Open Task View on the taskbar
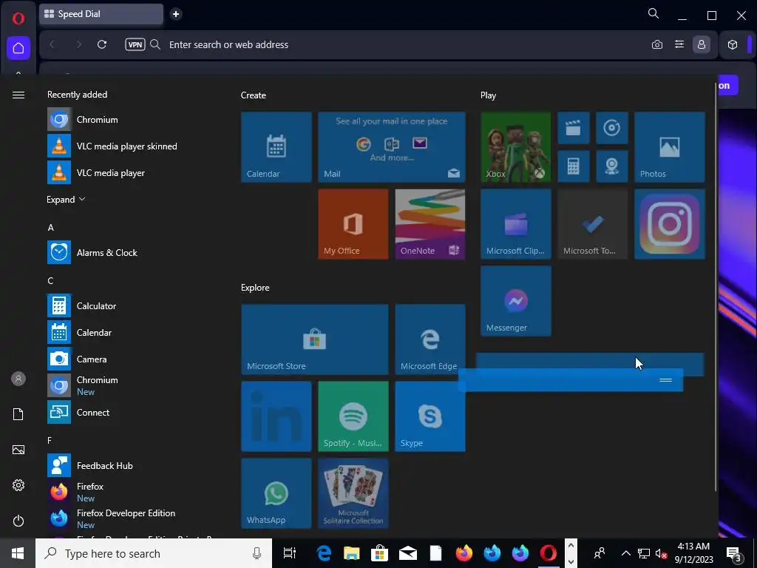This screenshot has height=568, width=757. coord(289,553)
